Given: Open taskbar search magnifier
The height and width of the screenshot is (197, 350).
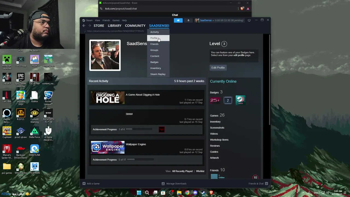Looking at the screenshot, I should [147, 193].
